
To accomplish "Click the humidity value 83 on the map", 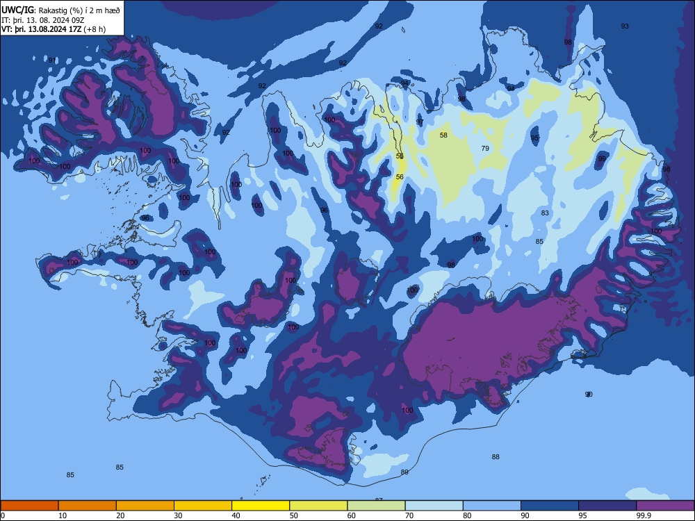I will (x=545, y=213).
